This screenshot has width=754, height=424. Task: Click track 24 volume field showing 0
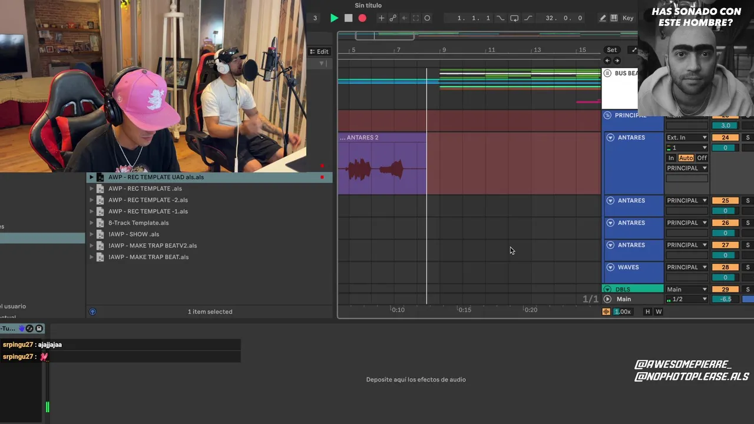725,148
